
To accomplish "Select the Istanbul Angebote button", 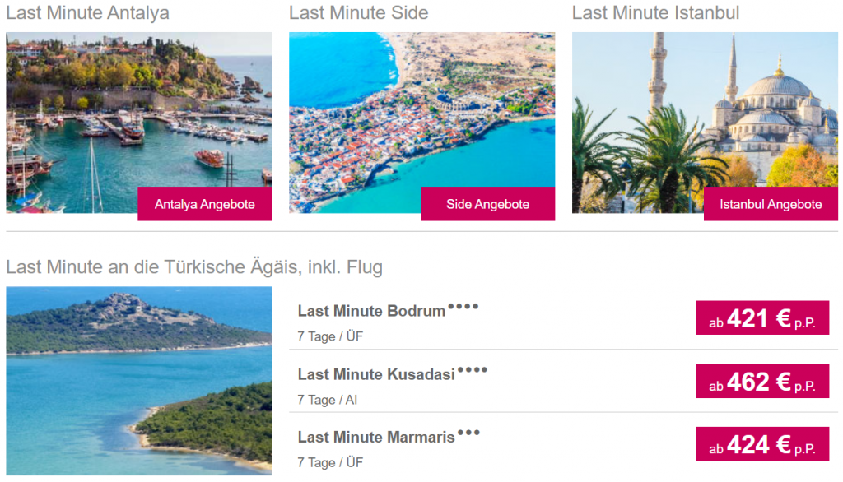I will point(771,204).
